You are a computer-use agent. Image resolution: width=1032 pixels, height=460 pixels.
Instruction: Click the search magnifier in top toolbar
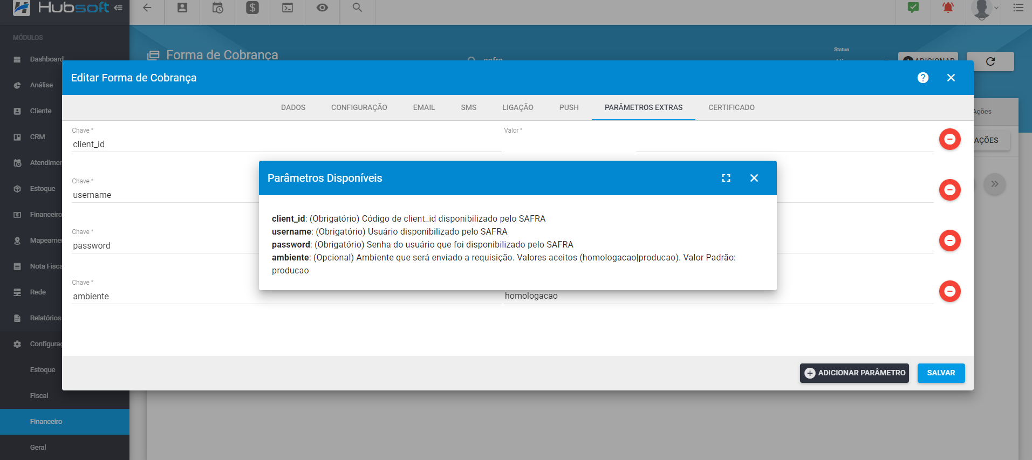[357, 8]
